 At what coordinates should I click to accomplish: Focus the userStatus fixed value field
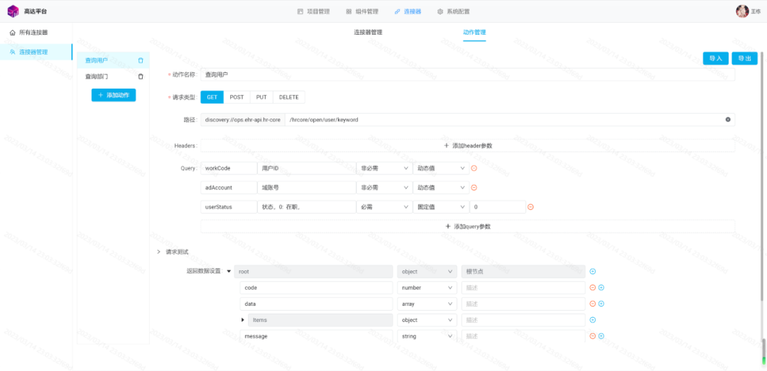pyautogui.click(x=497, y=207)
